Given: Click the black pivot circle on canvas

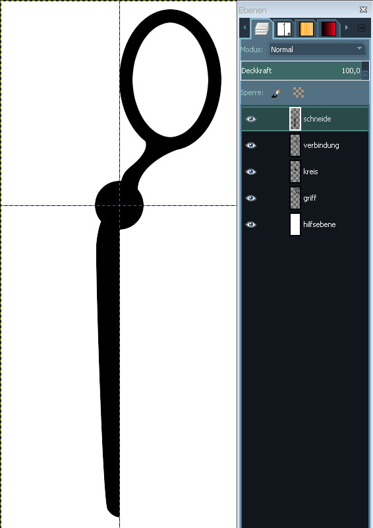Looking at the screenshot, I should pyautogui.click(x=119, y=205).
